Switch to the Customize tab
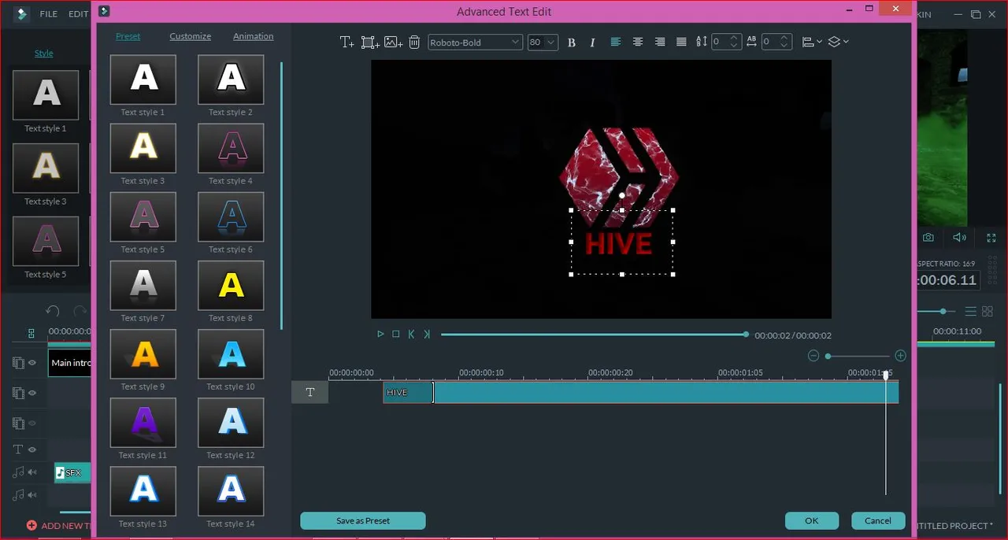The width and height of the screenshot is (1008, 540). (191, 36)
